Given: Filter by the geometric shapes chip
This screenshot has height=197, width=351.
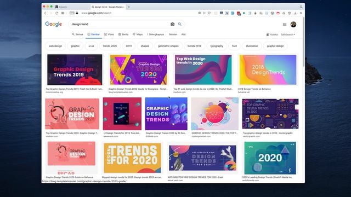Looking at the screenshot, I should pyautogui.click(x=168, y=46).
